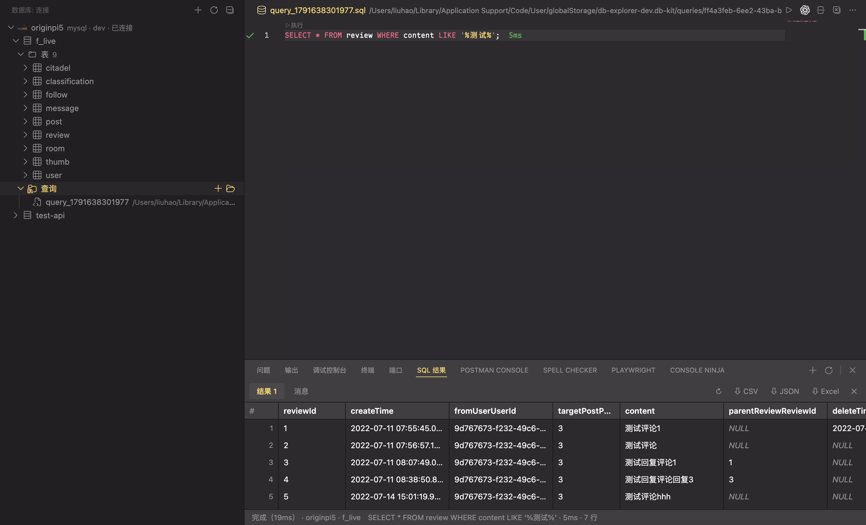Screen dimensions: 866x525
Task: Export results as CSV
Action: 746,391
